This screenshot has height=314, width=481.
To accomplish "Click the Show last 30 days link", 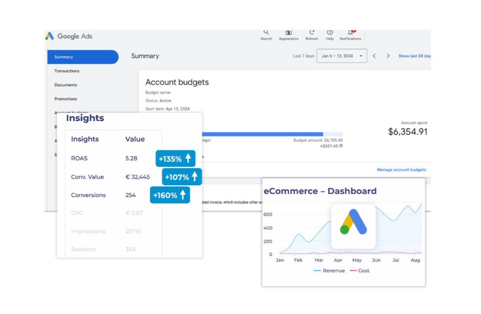I will pos(414,55).
